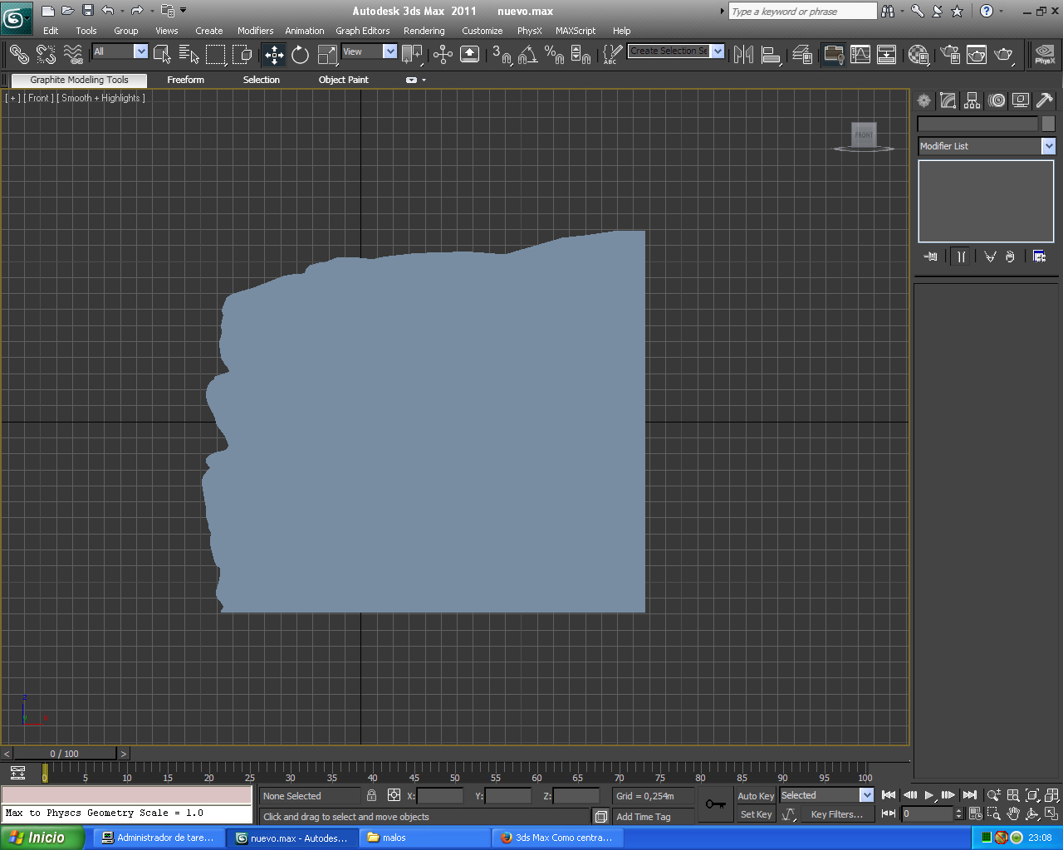Viewport: 1063px width, 850px height.
Task: Click the PhysX toolbar icon
Action: coord(1045,55)
